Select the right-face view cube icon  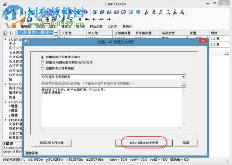(x=109, y=12)
